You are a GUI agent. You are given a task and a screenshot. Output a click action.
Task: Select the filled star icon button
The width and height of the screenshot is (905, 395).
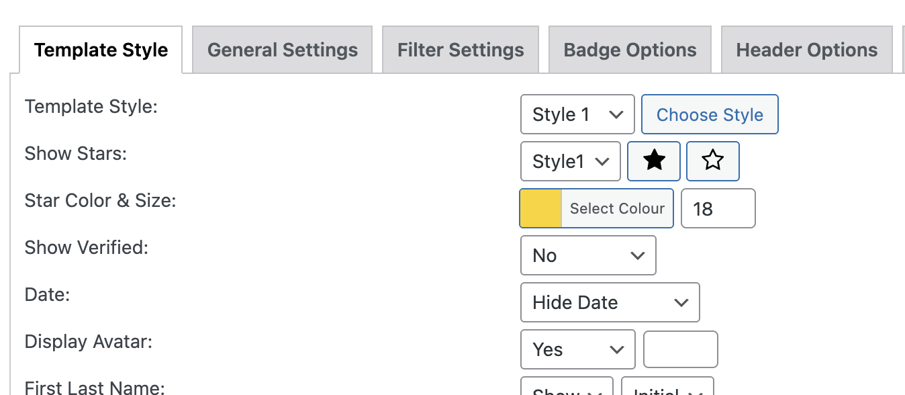pyautogui.click(x=654, y=161)
